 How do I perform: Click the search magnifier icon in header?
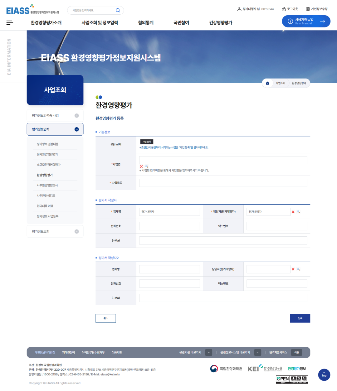click(x=118, y=10)
